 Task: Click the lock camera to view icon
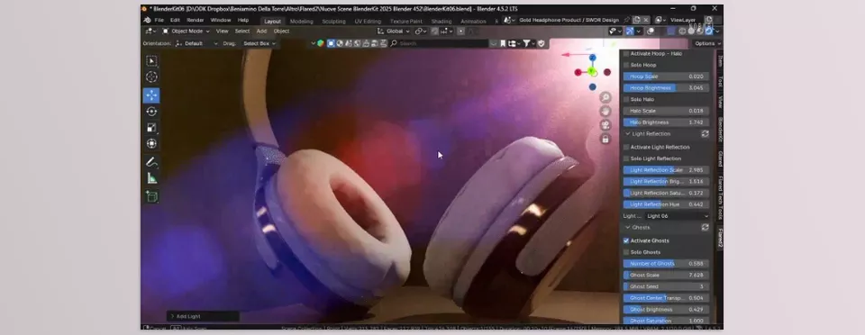tap(605, 139)
